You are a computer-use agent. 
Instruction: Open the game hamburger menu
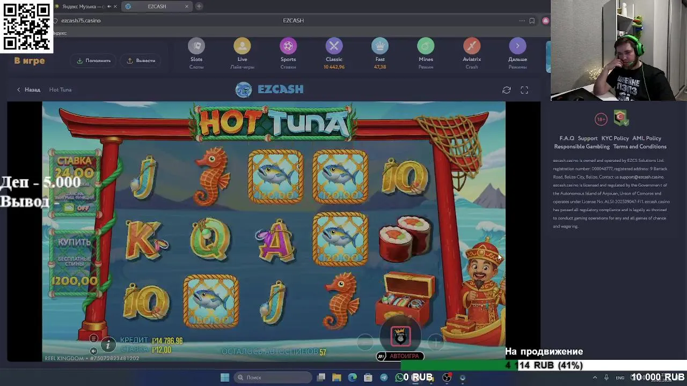point(93,338)
